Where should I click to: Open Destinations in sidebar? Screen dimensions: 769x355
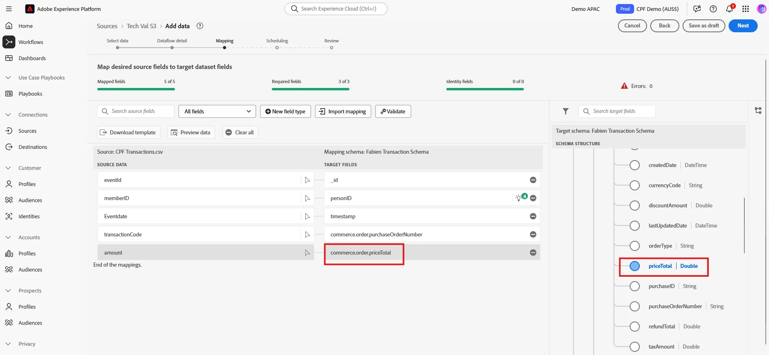coord(33,147)
